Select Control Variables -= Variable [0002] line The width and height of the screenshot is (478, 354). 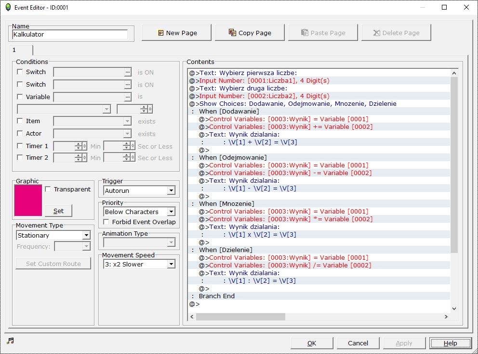click(319, 173)
